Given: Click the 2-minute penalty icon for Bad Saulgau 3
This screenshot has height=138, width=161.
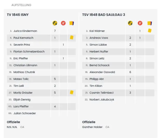Looking at the screenshot, I should (x=140, y=23).
